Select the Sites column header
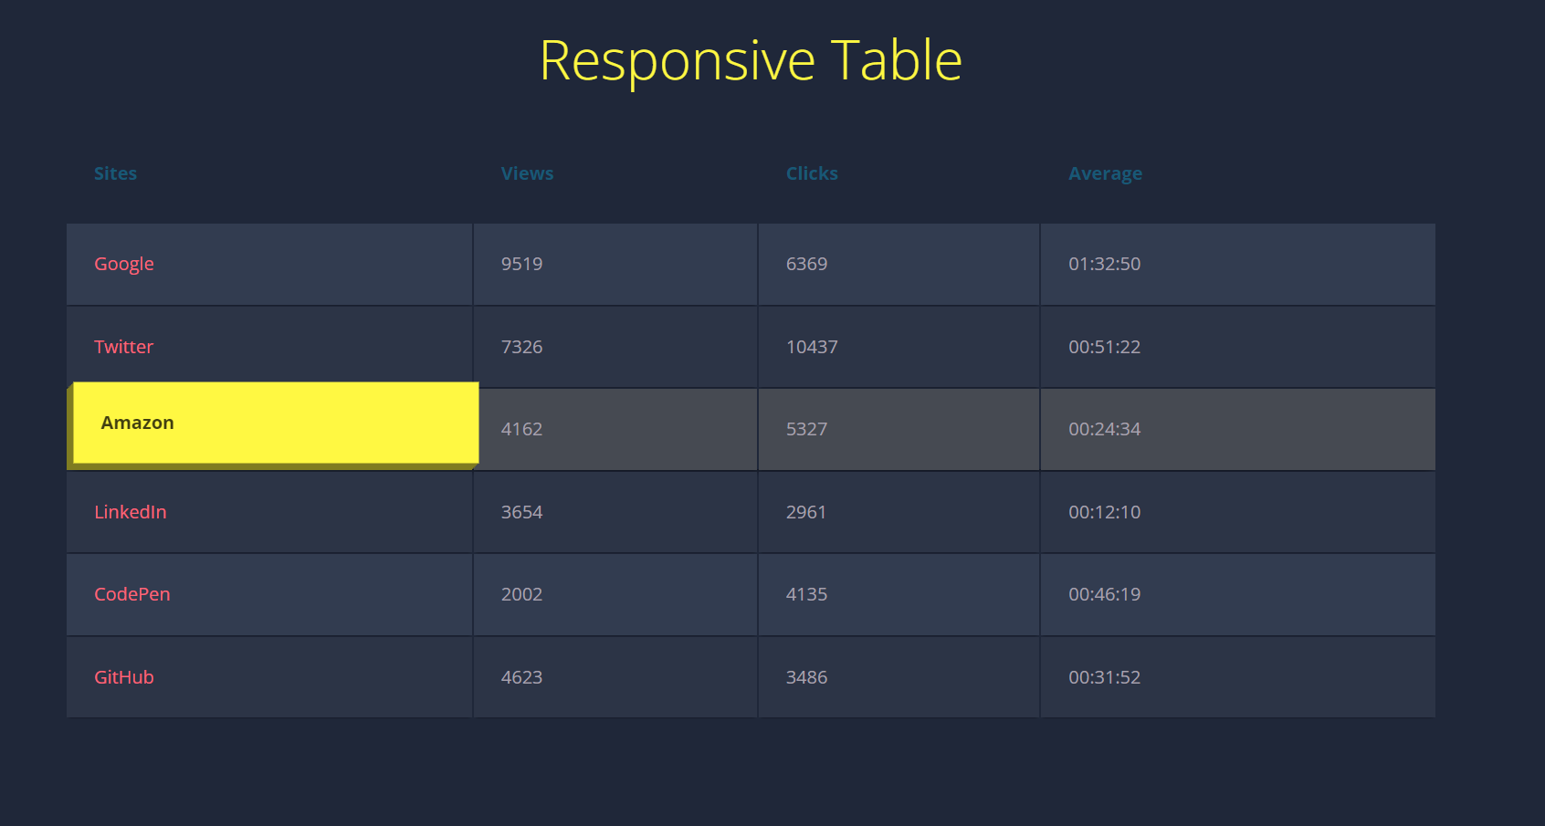Viewport: 1545px width, 826px height. (x=115, y=173)
